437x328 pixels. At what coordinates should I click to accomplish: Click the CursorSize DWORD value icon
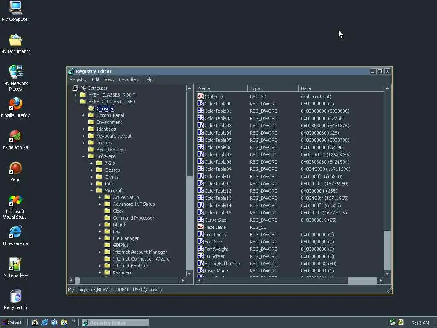tap(201, 220)
